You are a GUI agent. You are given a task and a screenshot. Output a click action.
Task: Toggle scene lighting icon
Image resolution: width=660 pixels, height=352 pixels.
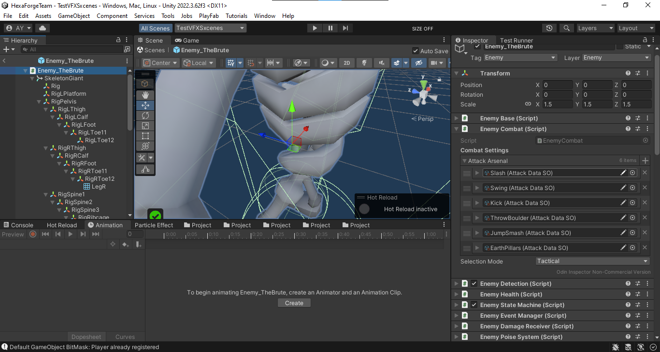[364, 63]
